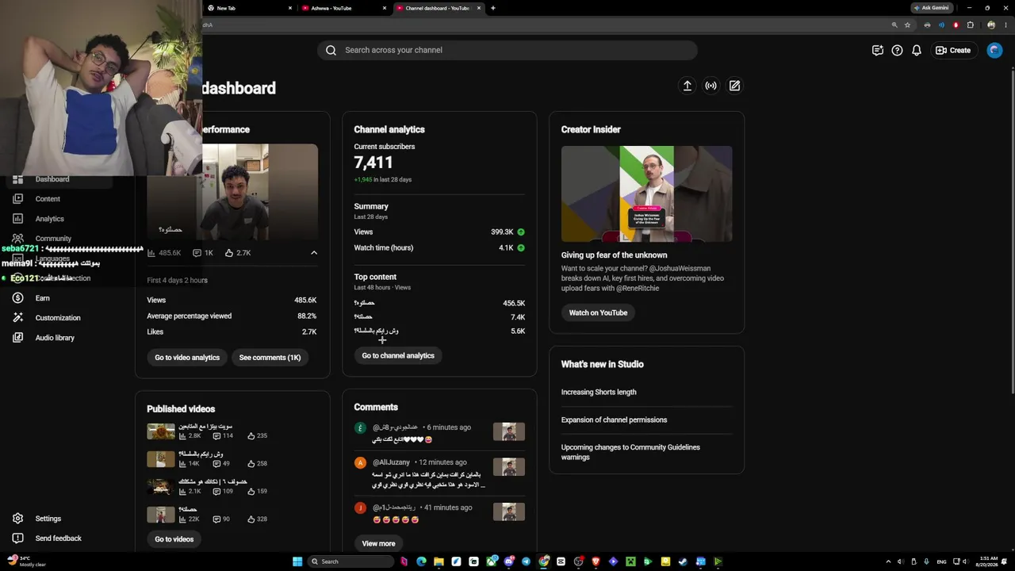Open the Chrome three-dot menu
Screen dimensions: 1015x571
1005,25
